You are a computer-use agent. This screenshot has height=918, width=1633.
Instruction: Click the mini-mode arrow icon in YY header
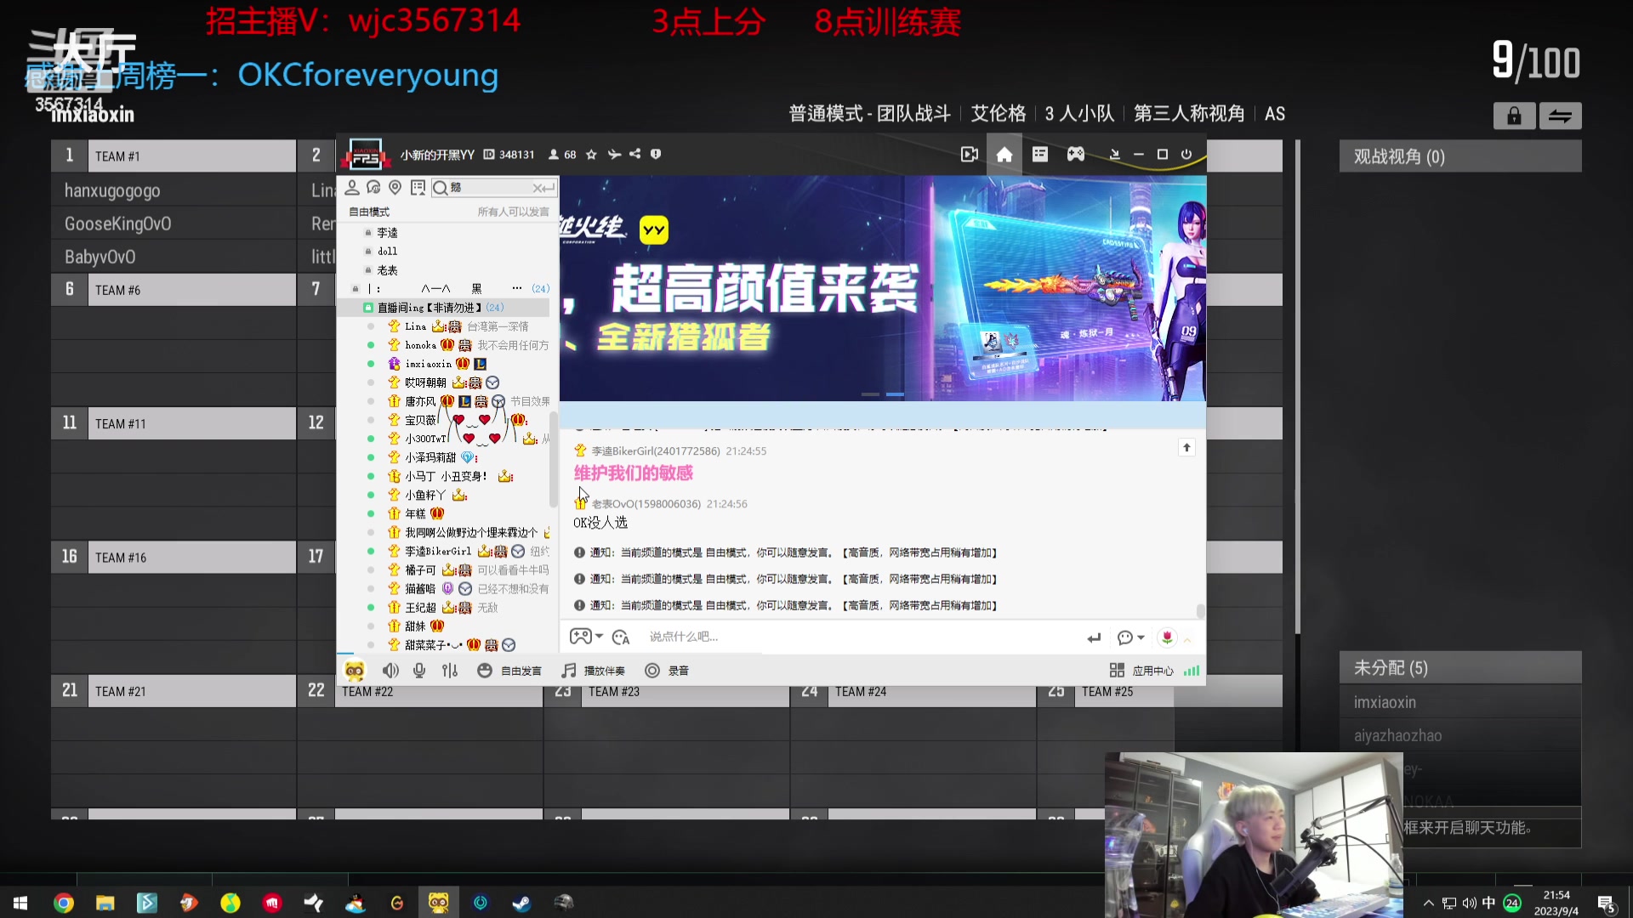point(1114,155)
